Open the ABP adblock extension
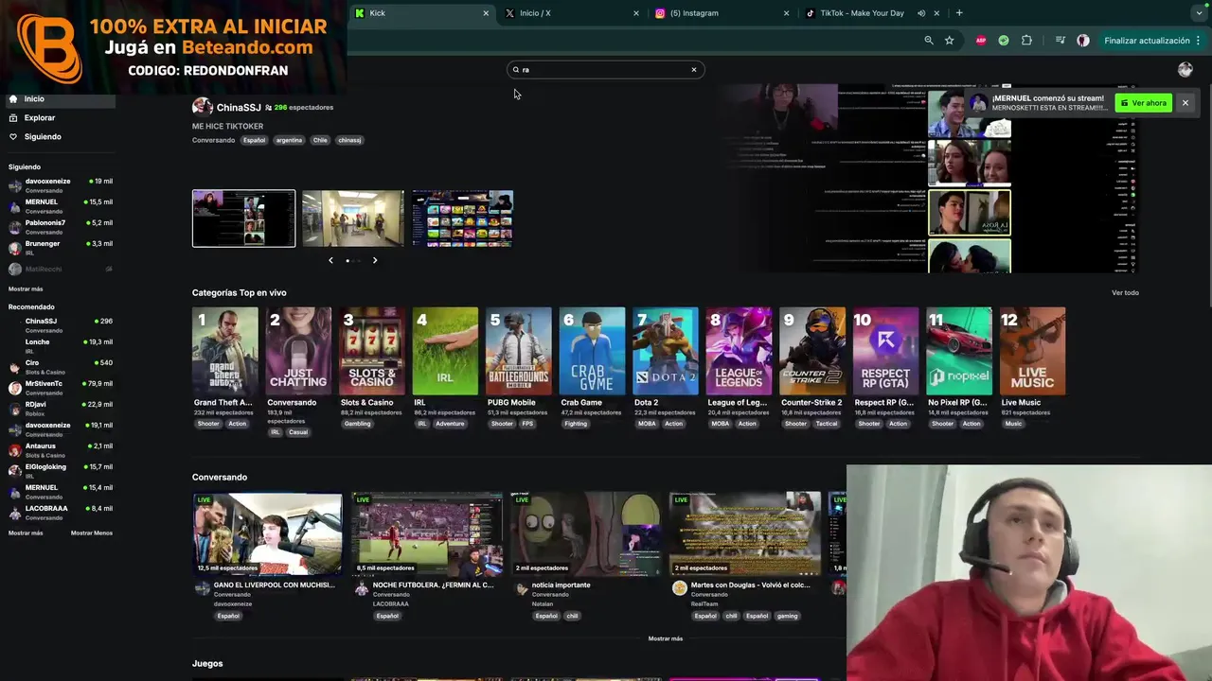 point(981,41)
